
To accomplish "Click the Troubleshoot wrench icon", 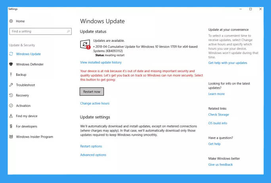I will (x=11, y=85).
